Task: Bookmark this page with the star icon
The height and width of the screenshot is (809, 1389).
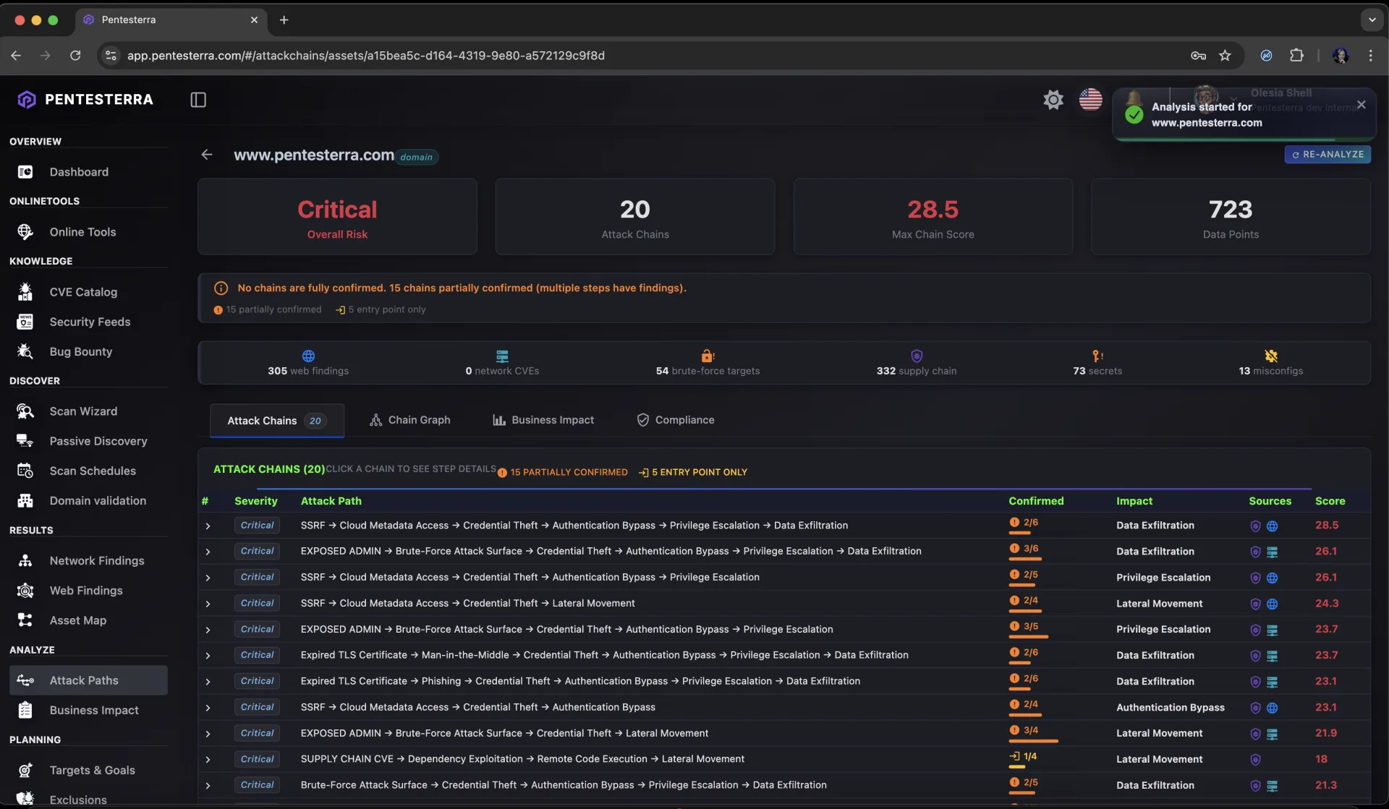Action: pos(1225,56)
